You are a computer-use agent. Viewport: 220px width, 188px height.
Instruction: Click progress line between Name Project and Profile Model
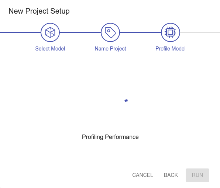click(140, 32)
